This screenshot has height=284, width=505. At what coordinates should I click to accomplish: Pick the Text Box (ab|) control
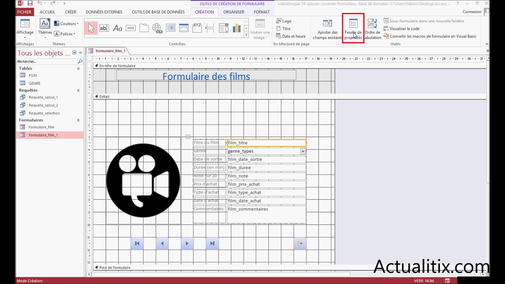click(104, 28)
